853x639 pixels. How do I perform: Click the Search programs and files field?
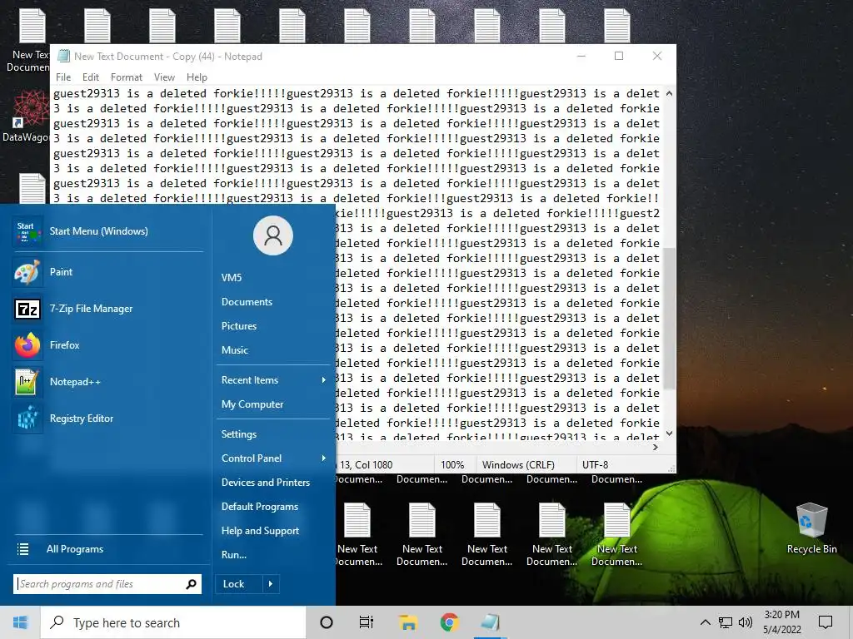click(107, 584)
